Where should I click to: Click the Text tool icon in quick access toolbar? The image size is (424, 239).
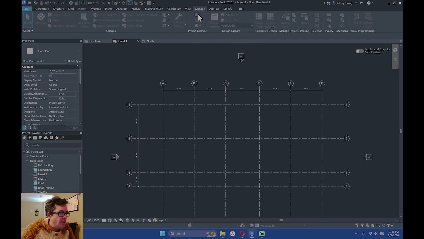click(109, 3)
